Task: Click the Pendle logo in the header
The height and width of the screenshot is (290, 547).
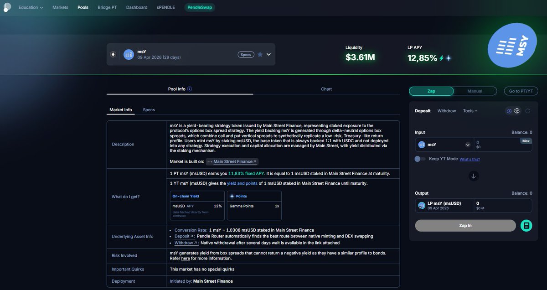Action: [7, 7]
